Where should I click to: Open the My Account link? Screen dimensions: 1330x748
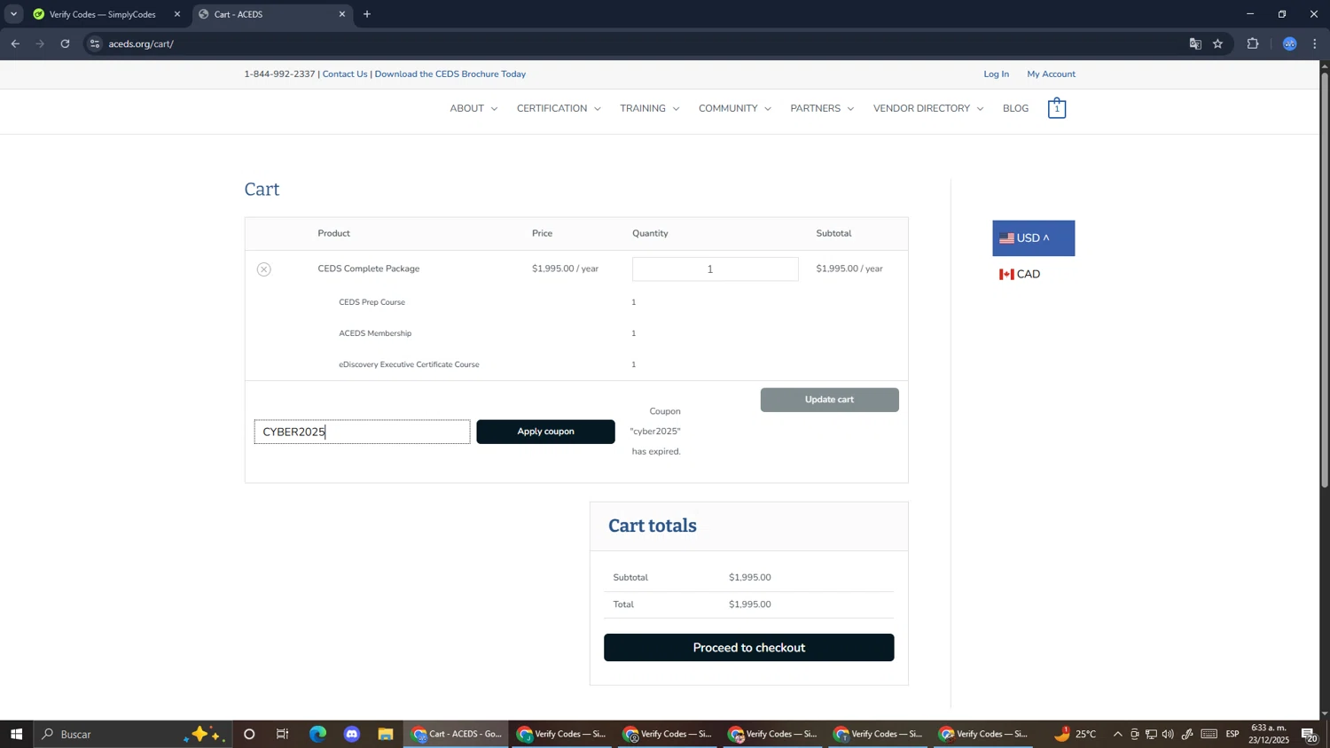click(x=1051, y=74)
